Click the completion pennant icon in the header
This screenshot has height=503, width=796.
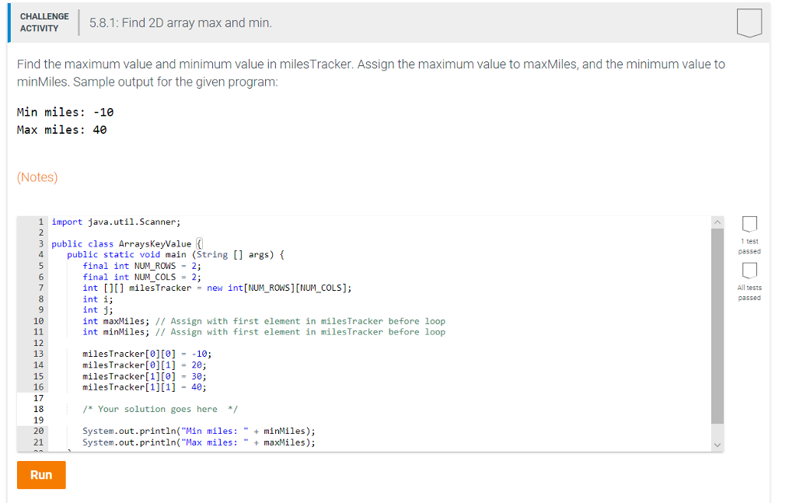(749, 23)
